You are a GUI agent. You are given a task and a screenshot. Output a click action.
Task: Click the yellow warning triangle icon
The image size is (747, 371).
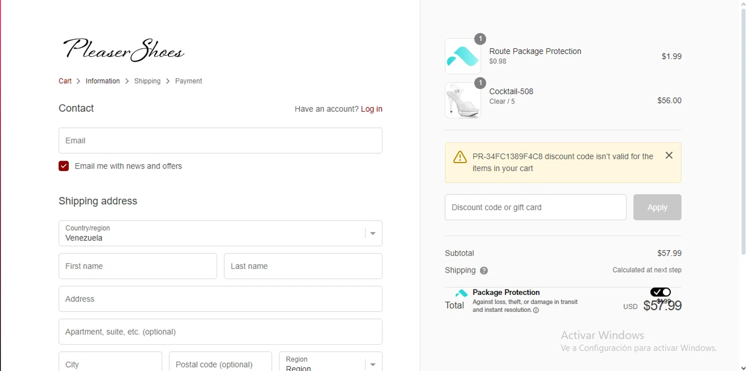460,157
